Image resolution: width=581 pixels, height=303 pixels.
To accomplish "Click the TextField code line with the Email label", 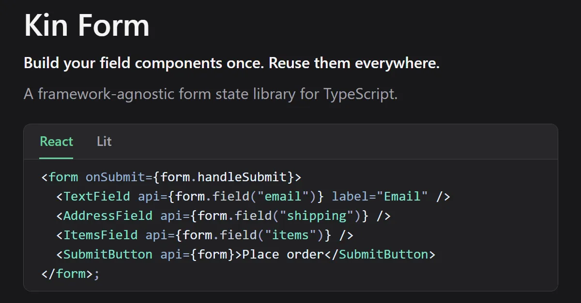I will click(253, 196).
